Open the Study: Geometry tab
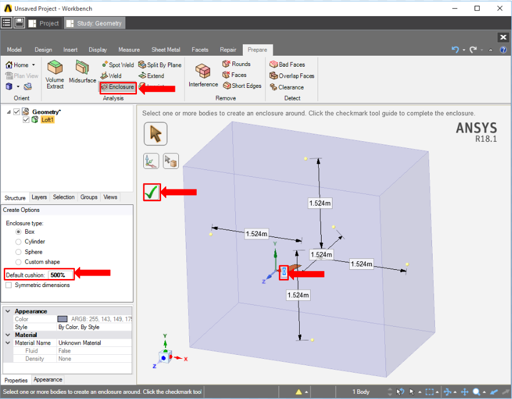This screenshot has height=399, width=512. tap(95, 23)
